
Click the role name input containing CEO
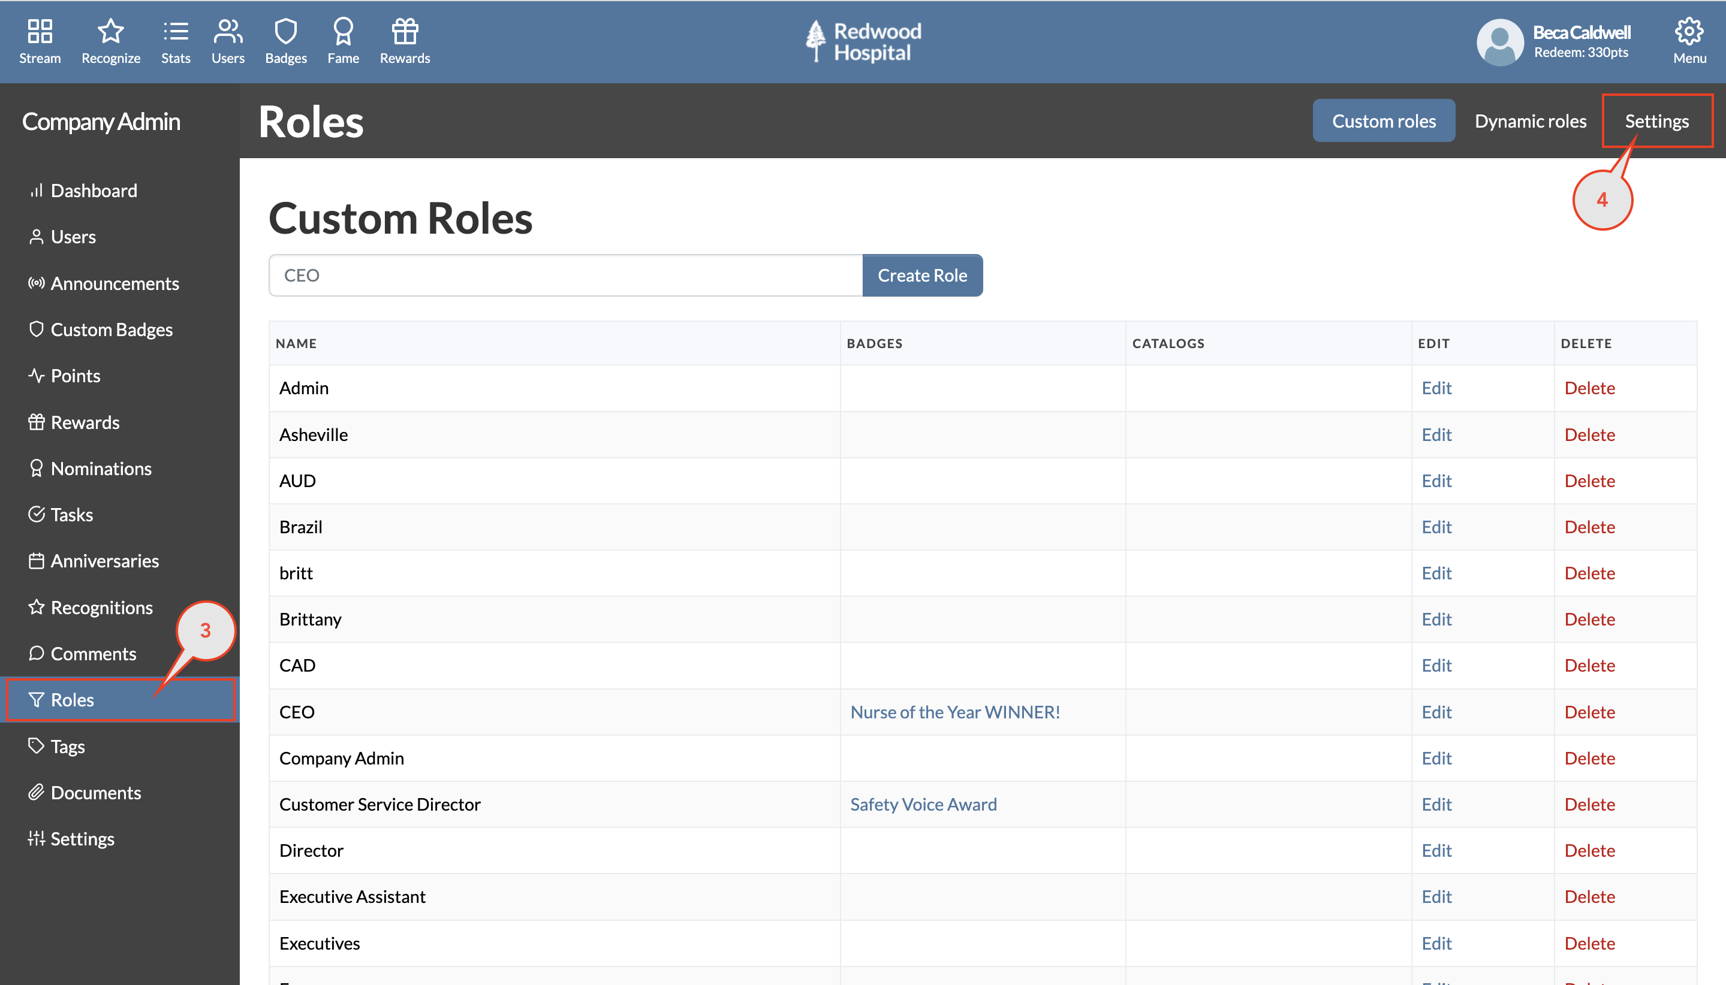pyautogui.click(x=565, y=274)
